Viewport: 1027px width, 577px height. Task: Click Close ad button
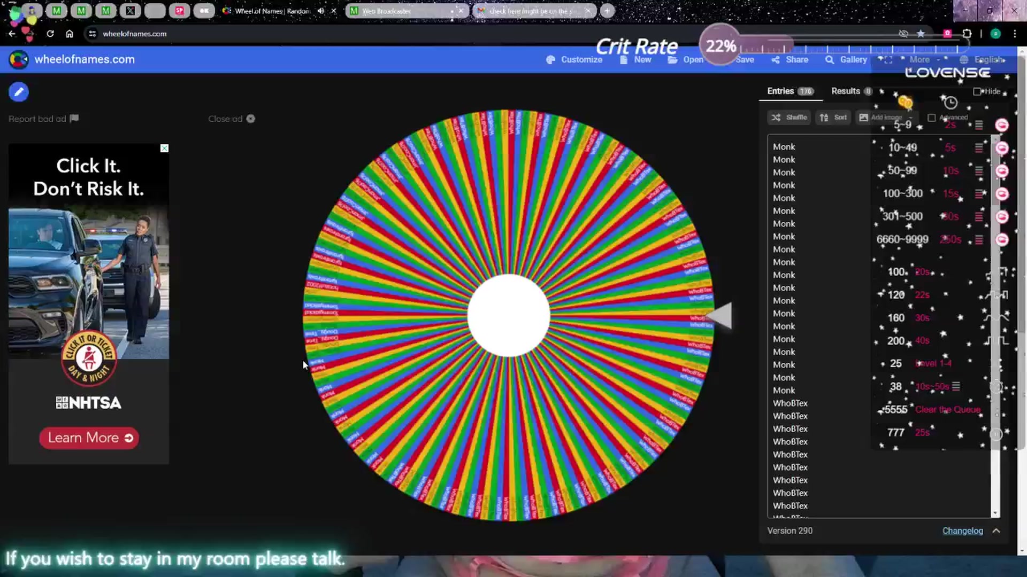231,119
